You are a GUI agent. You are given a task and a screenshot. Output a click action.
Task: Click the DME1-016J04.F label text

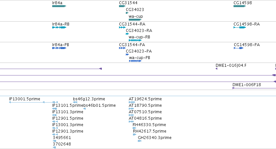tap(231, 65)
